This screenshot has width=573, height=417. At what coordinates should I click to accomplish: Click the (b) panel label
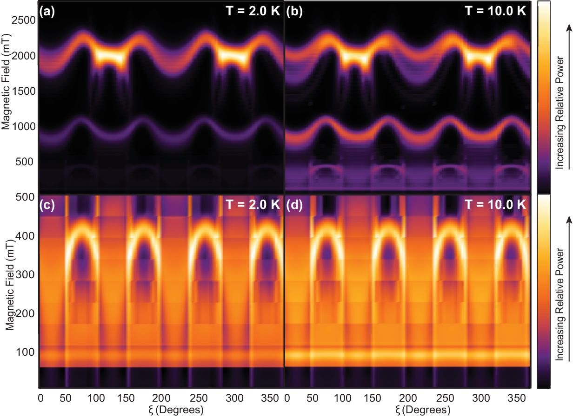click(x=294, y=12)
